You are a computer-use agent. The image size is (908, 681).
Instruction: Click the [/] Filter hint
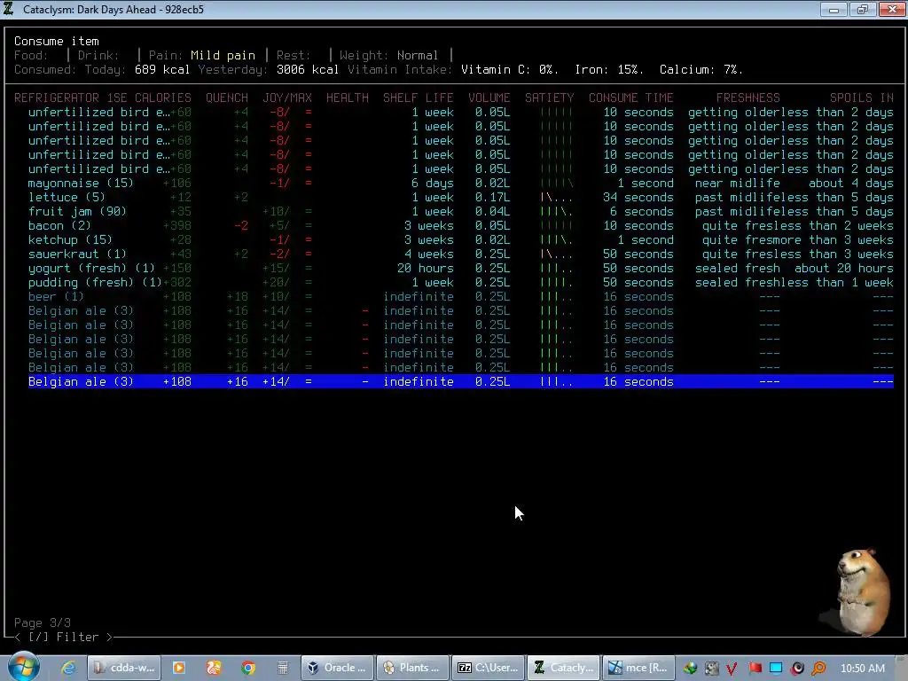[x=64, y=637]
